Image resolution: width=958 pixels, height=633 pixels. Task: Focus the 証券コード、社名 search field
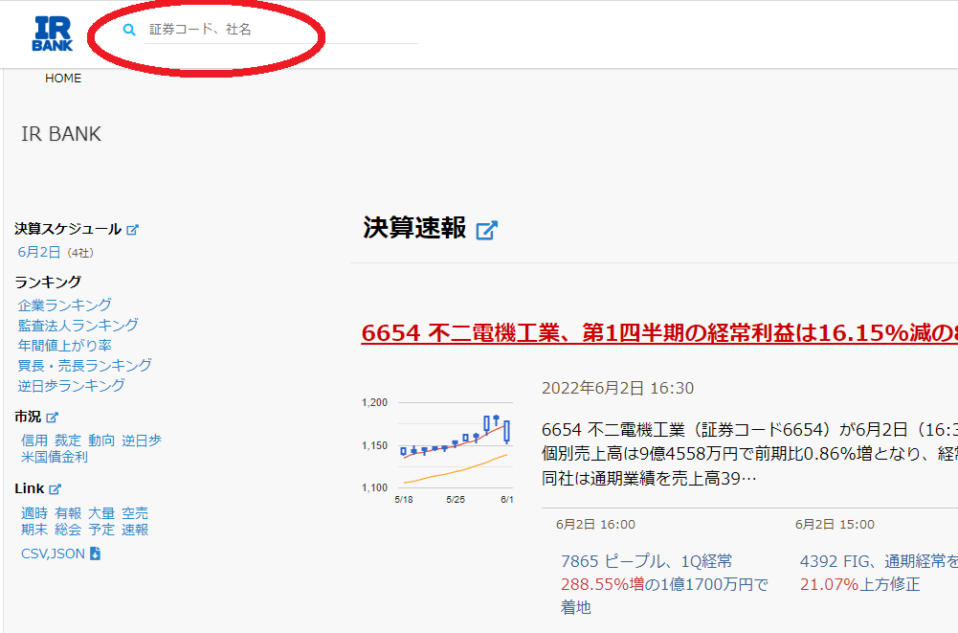[281, 30]
